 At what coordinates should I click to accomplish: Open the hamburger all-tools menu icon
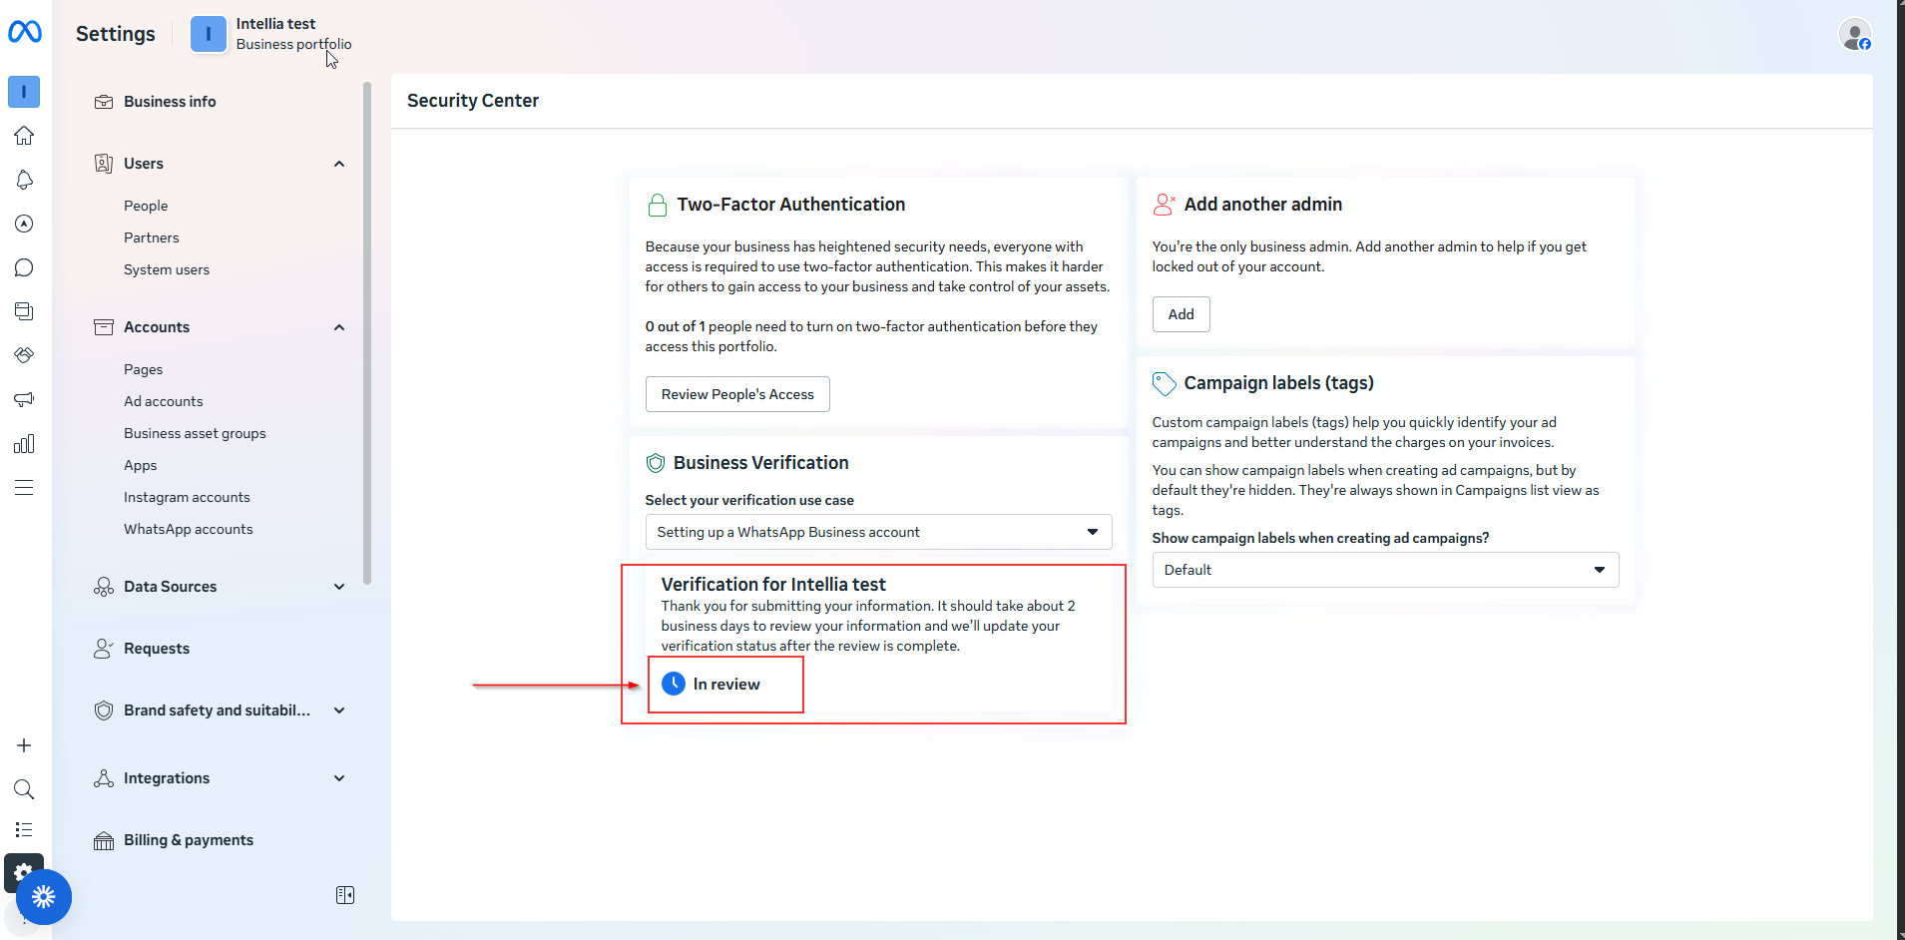[x=24, y=487]
